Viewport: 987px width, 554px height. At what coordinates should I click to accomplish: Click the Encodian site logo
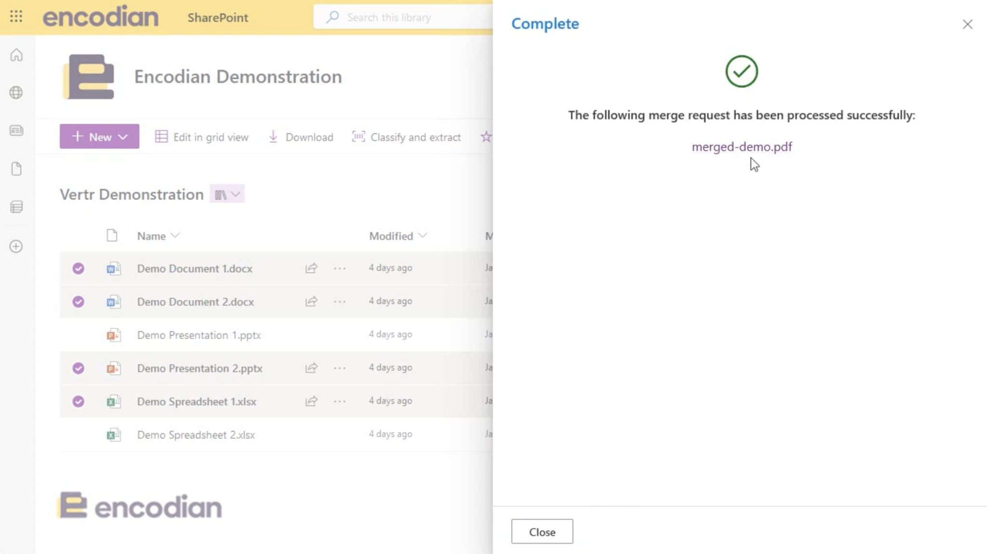tap(89, 77)
